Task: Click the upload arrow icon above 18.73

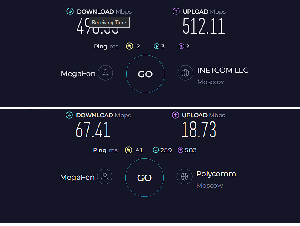Action: [175, 115]
